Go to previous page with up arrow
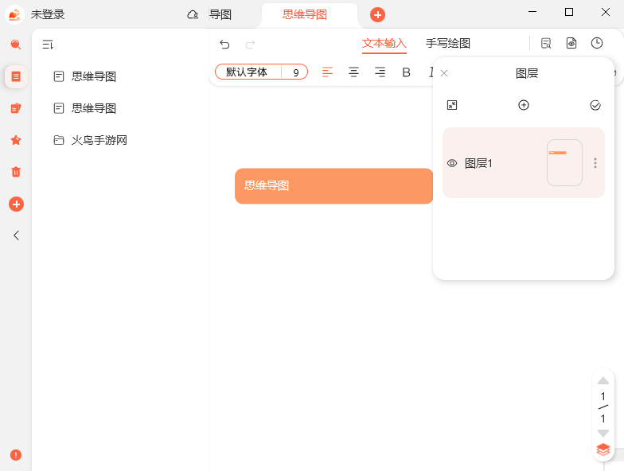This screenshot has height=471, width=624. coord(603,381)
